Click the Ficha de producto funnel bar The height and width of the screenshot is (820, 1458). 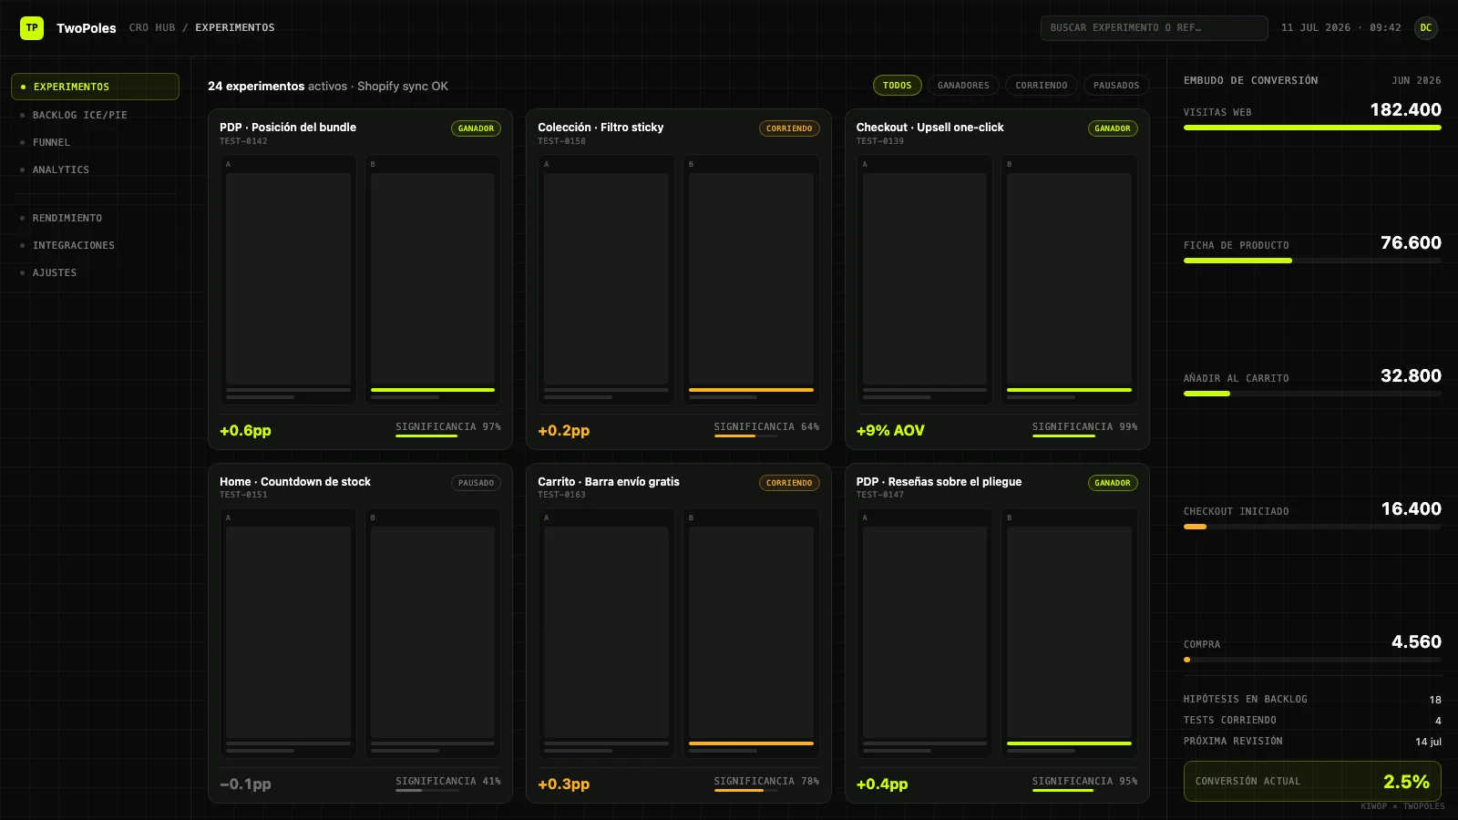coord(1312,261)
